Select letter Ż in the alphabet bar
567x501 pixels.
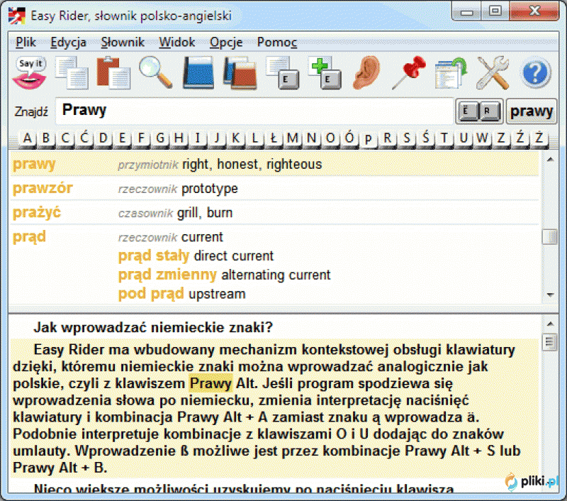click(x=539, y=138)
